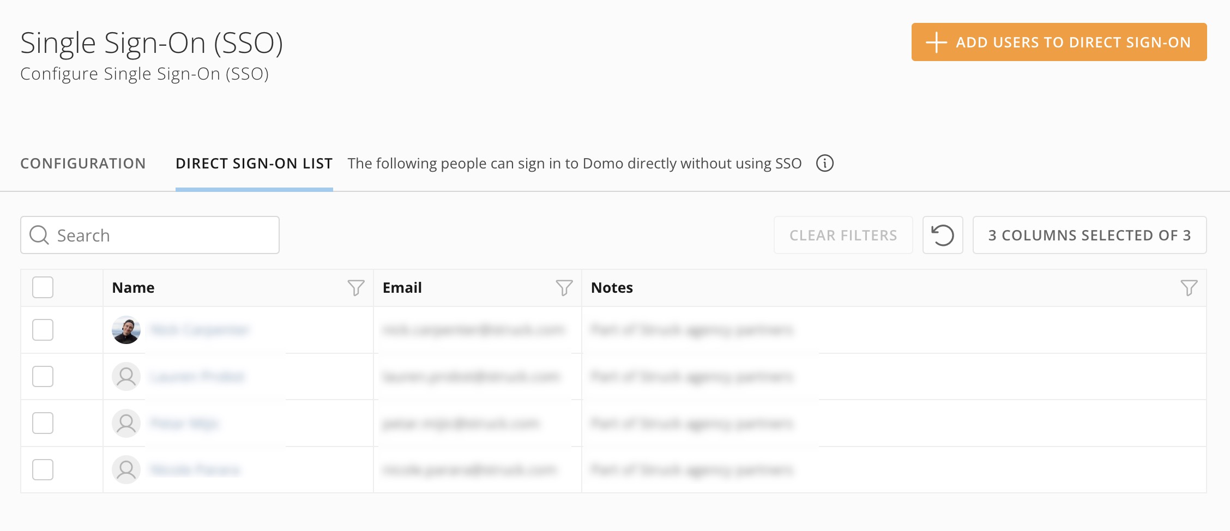Click the fourth row's placeholder avatar icon
Image resolution: width=1230 pixels, height=531 pixels.
(x=126, y=470)
